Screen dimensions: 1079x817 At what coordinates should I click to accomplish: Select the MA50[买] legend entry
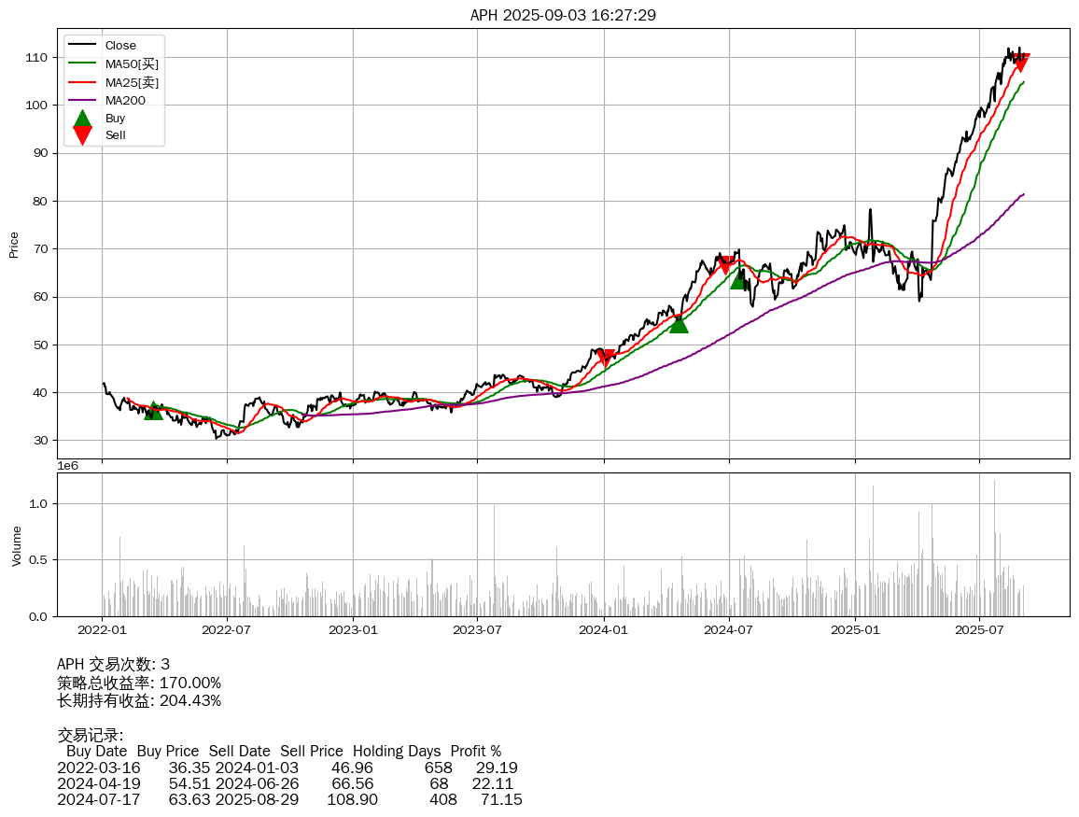[131, 63]
